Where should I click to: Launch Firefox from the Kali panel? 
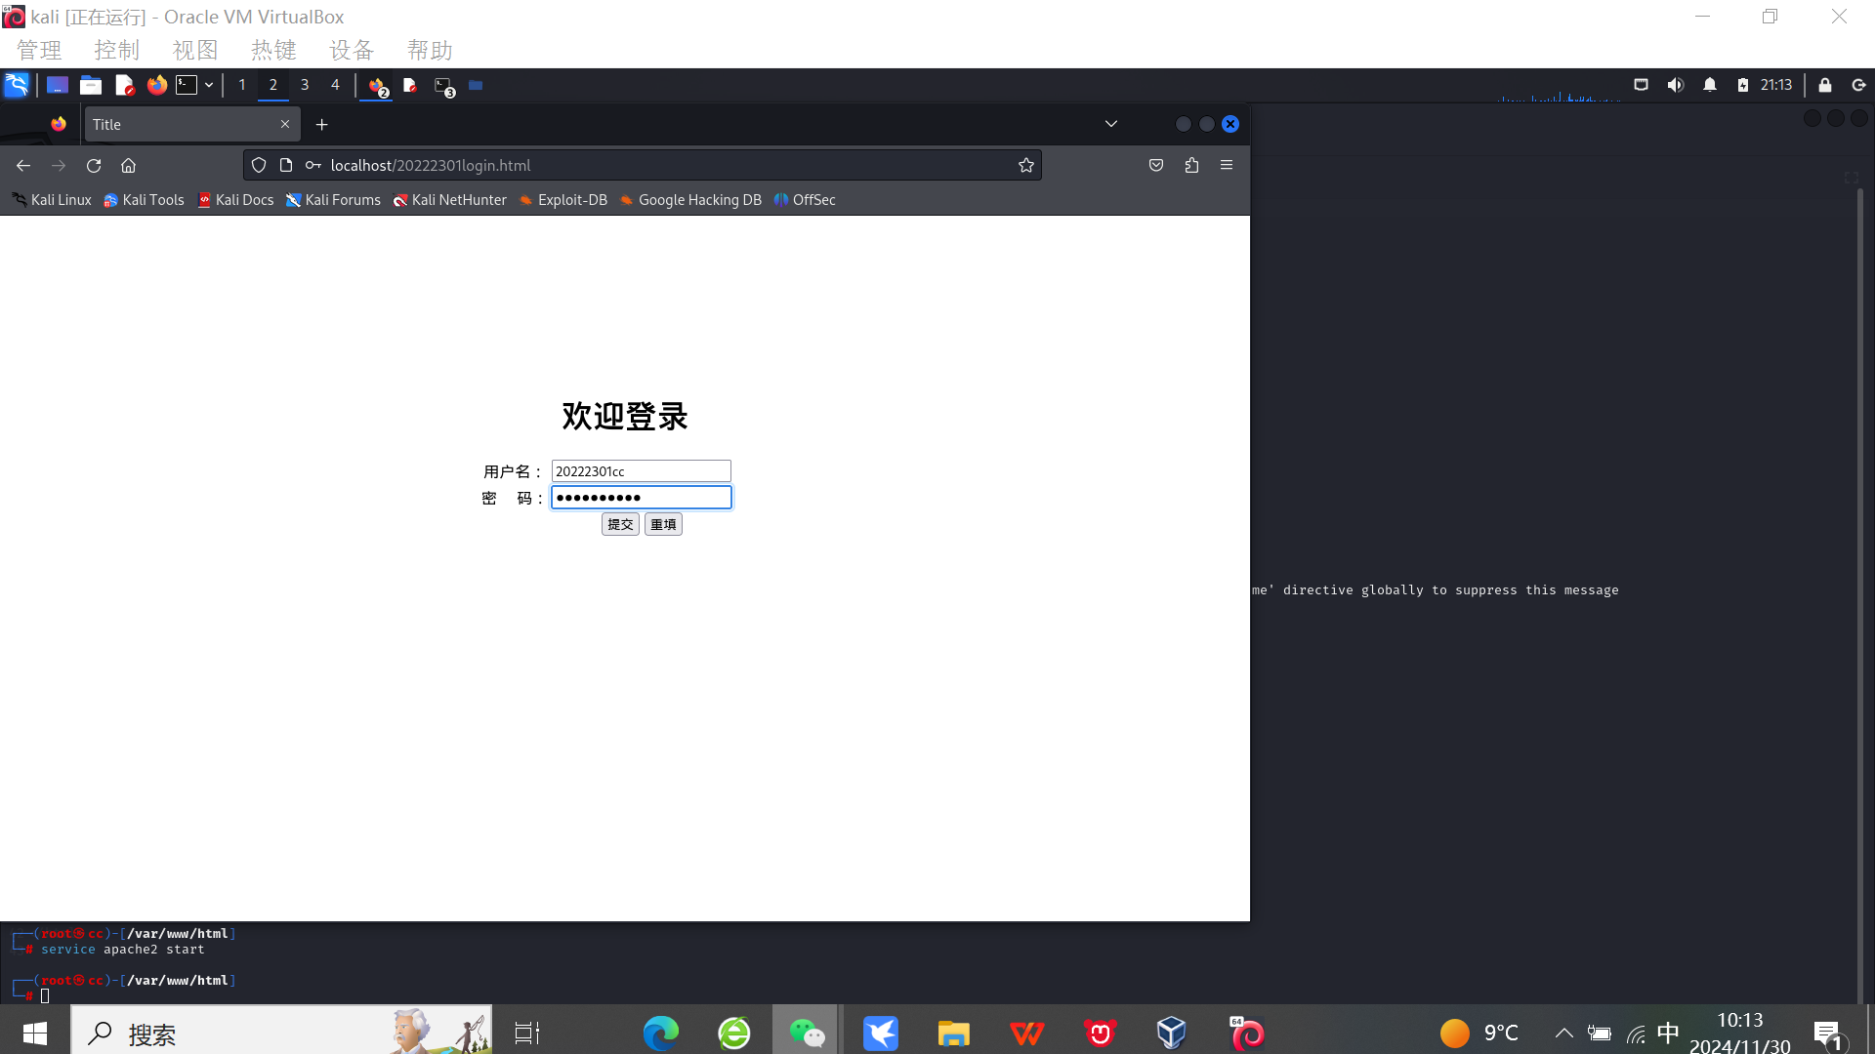pos(156,85)
